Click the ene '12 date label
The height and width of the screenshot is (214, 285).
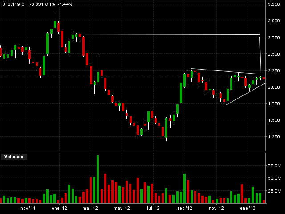tap(59, 208)
